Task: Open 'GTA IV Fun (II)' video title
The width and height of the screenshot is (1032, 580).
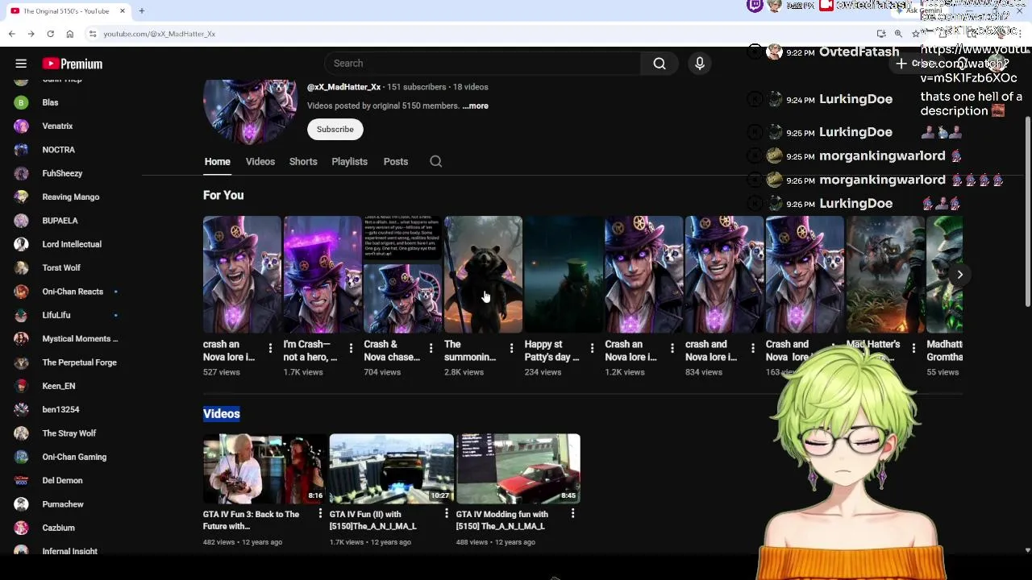Action: coord(374,520)
